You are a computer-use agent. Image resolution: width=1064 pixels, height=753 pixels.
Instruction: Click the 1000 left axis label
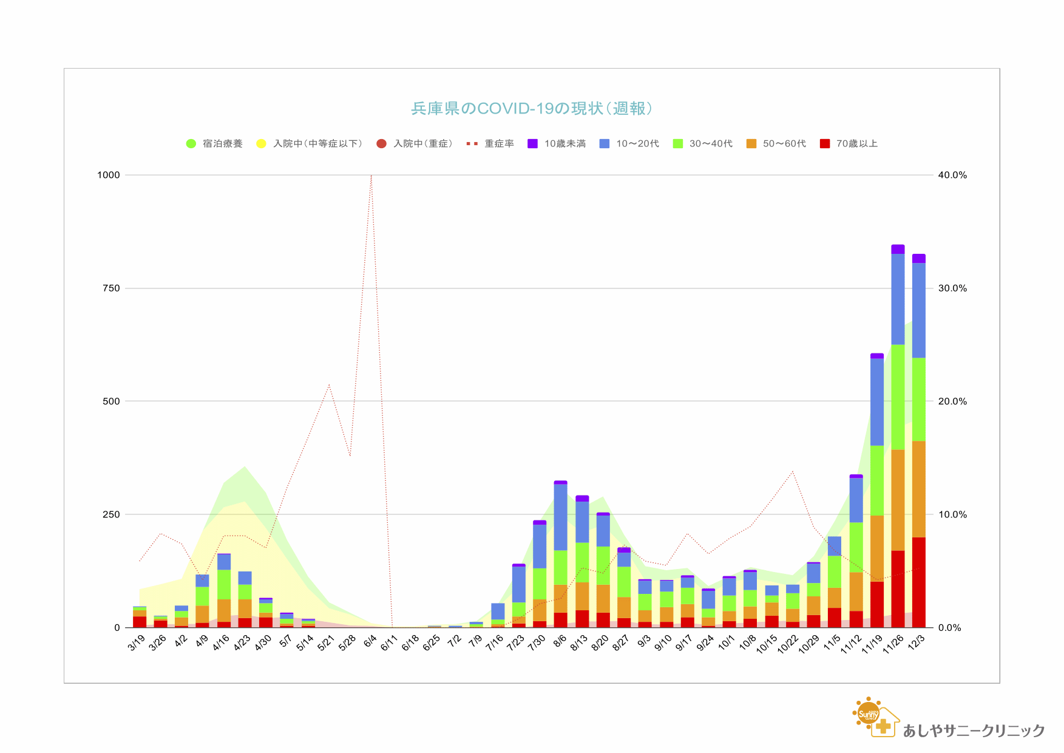coord(109,175)
